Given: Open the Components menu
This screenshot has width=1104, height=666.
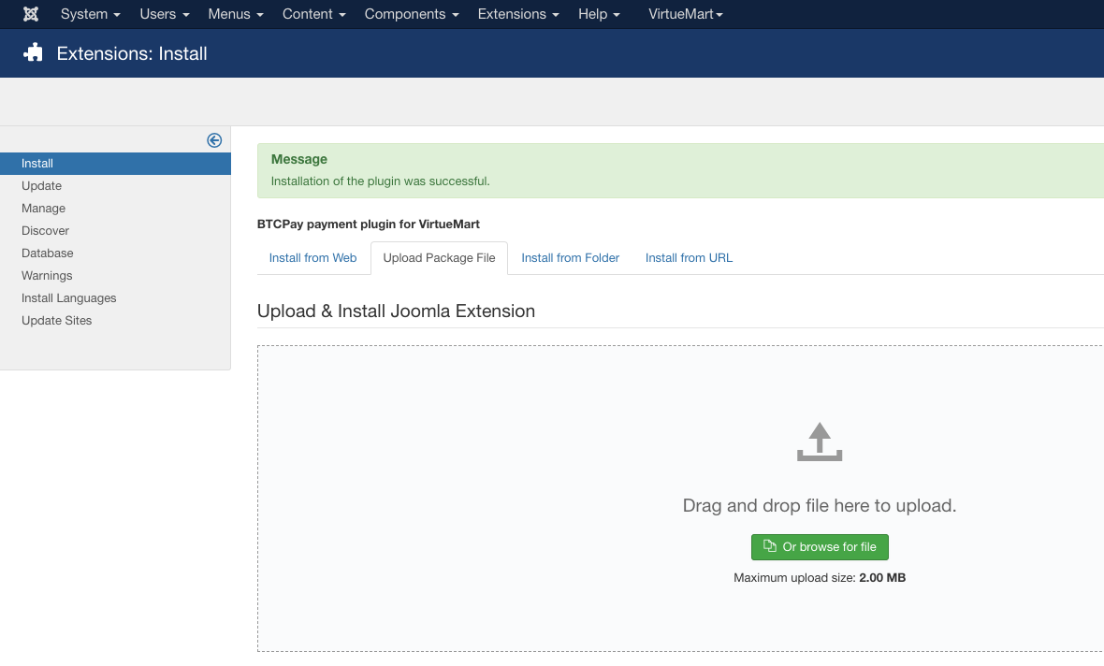Looking at the screenshot, I should [x=412, y=14].
